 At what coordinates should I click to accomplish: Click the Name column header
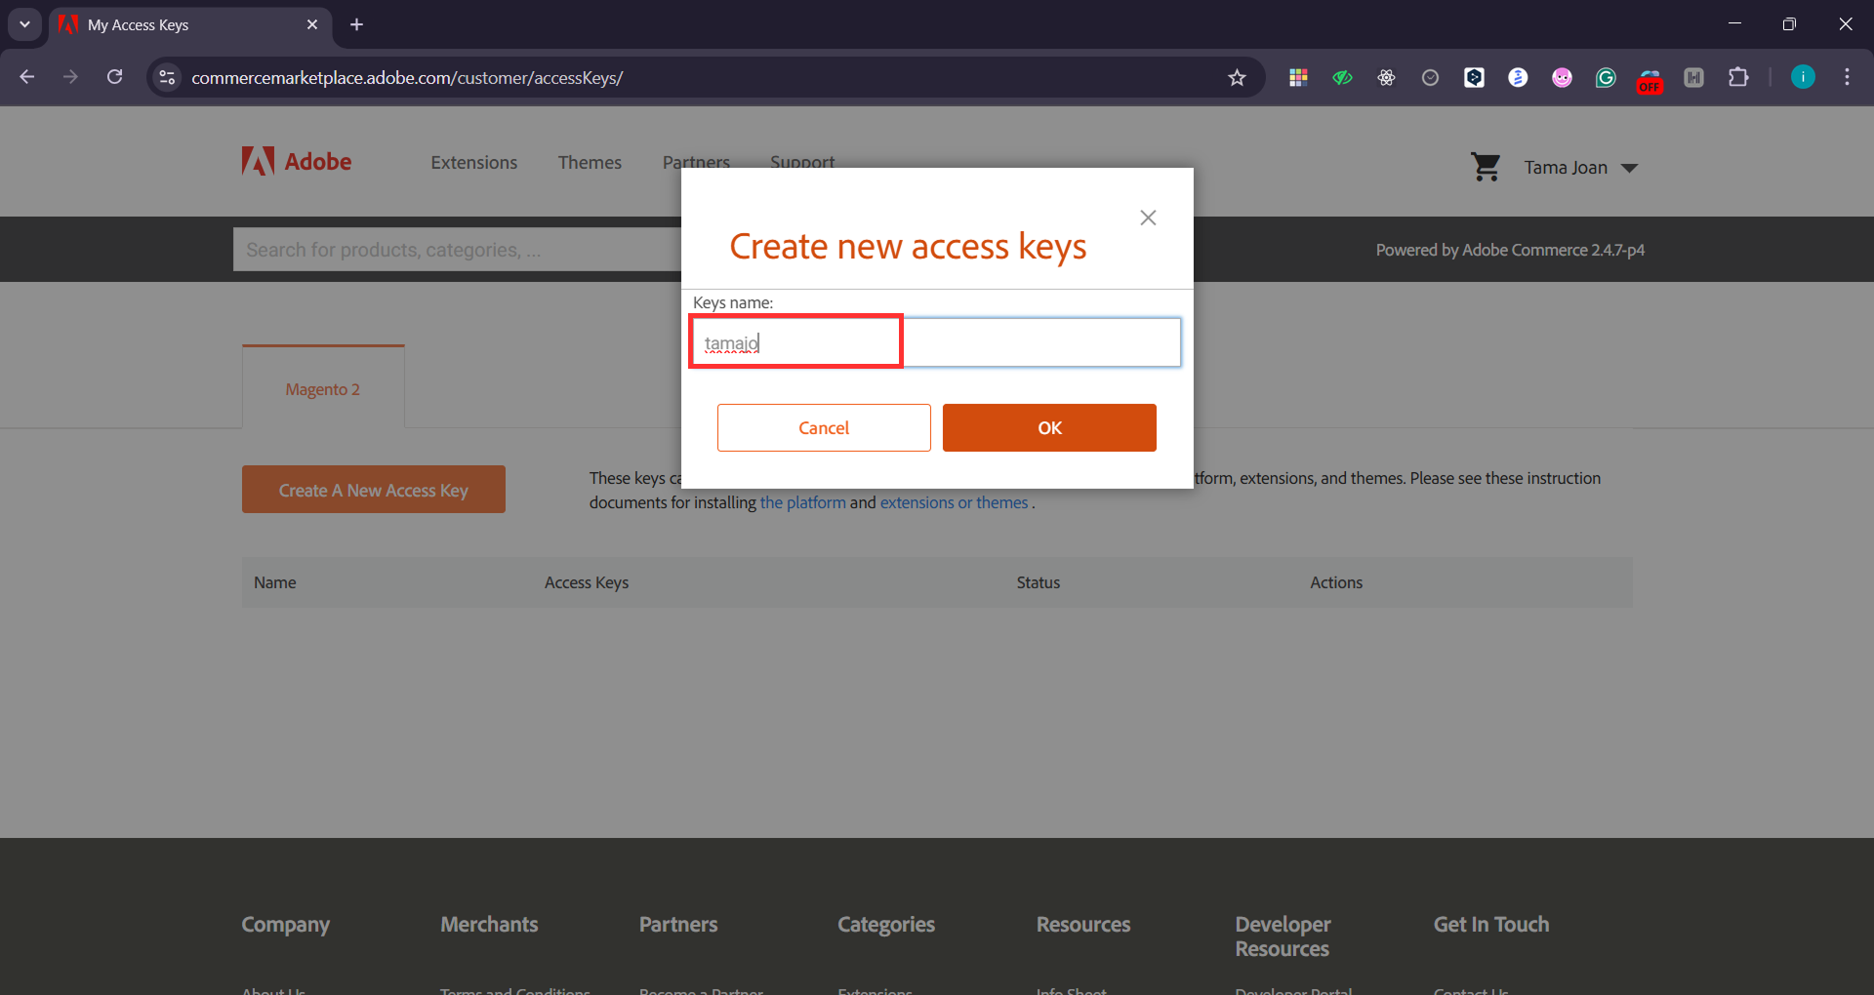(x=275, y=582)
